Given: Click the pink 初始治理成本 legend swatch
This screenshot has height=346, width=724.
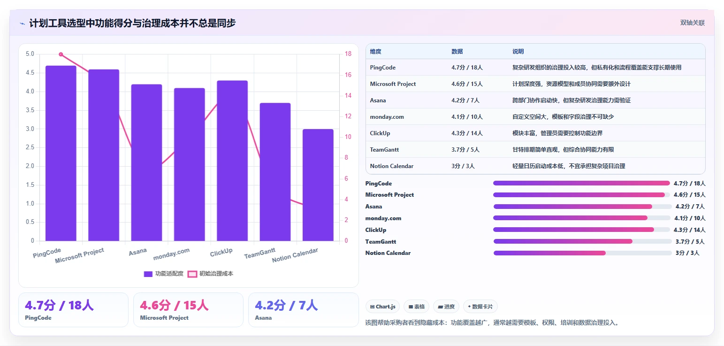Looking at the screenshot, I should 192,274.
